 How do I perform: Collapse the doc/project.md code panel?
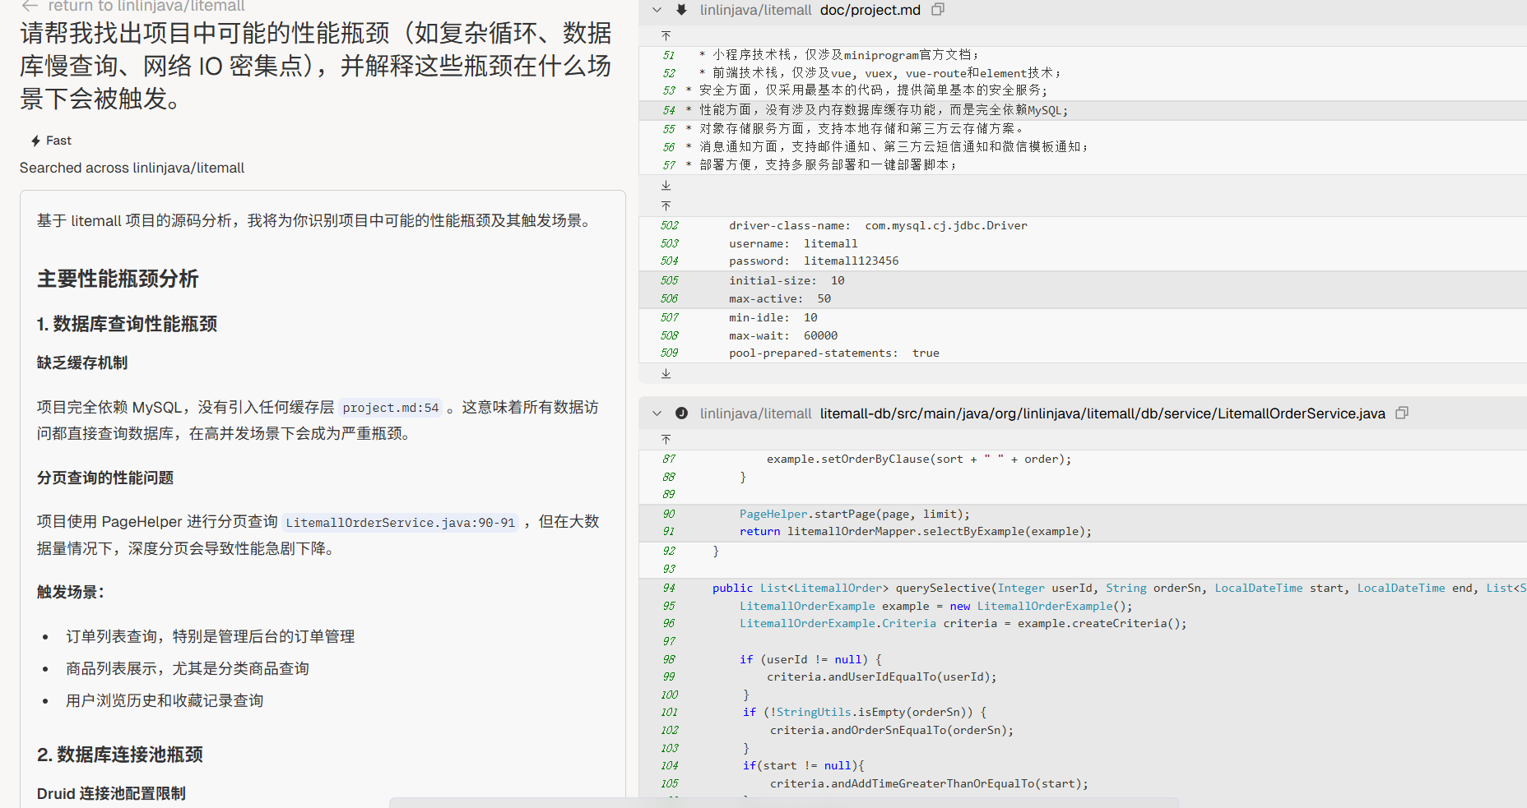[x=657, y=10]
